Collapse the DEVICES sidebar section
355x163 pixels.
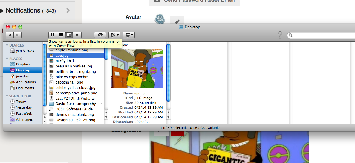tap(7, 45)
